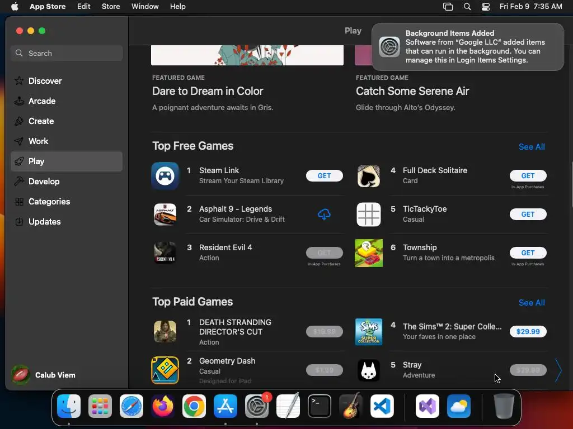Open Develop in the sidebar
This screenshot has width=573, height=429.
point(67,182)
